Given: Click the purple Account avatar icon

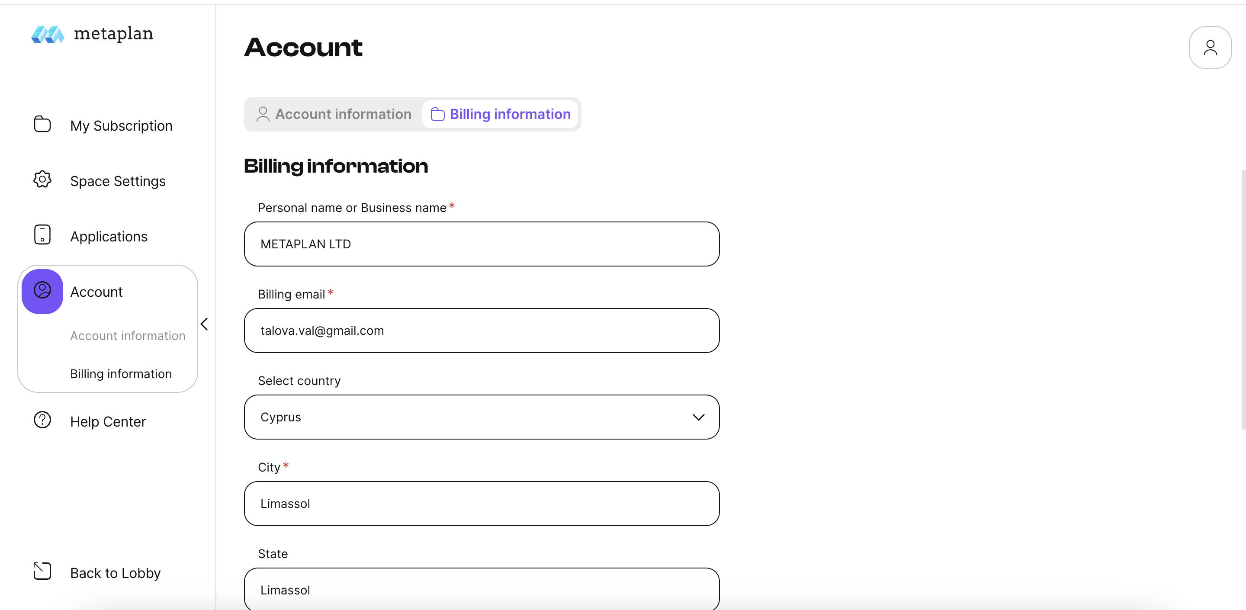Looking at the screenshot, I should point(42,291).
